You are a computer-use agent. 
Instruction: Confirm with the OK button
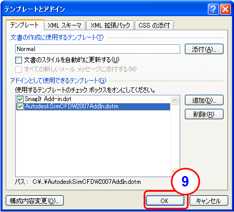coord(165,201)
